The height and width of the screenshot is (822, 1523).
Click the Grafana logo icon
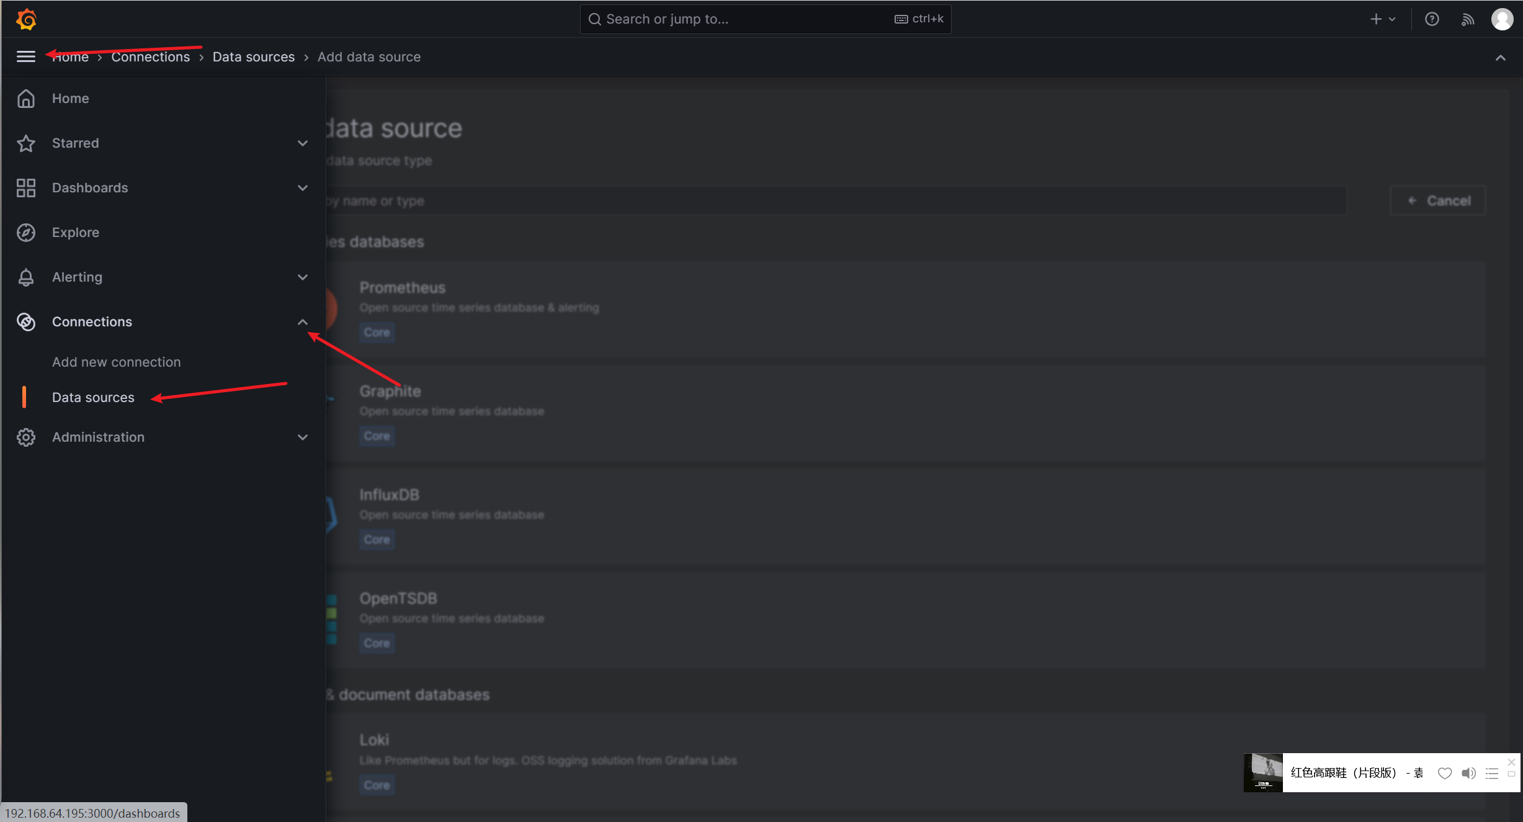26,19
